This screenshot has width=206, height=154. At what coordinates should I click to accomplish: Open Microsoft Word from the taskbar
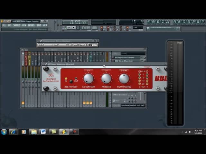point(43,132)
